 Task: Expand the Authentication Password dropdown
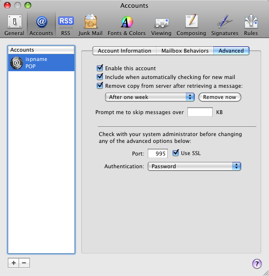pyautogui.click(x=194, y=166)
